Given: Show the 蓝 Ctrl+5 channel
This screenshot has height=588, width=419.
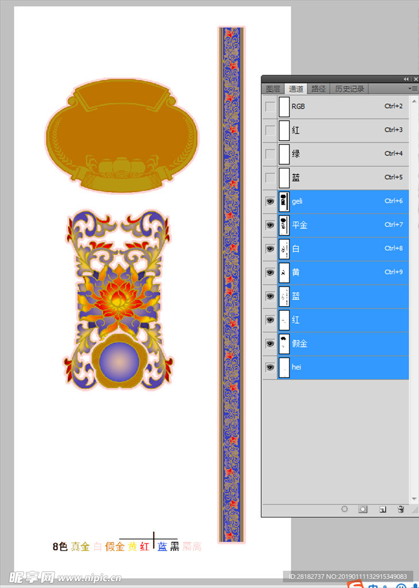Looking at the screenshot, I should tap(270, 178).
